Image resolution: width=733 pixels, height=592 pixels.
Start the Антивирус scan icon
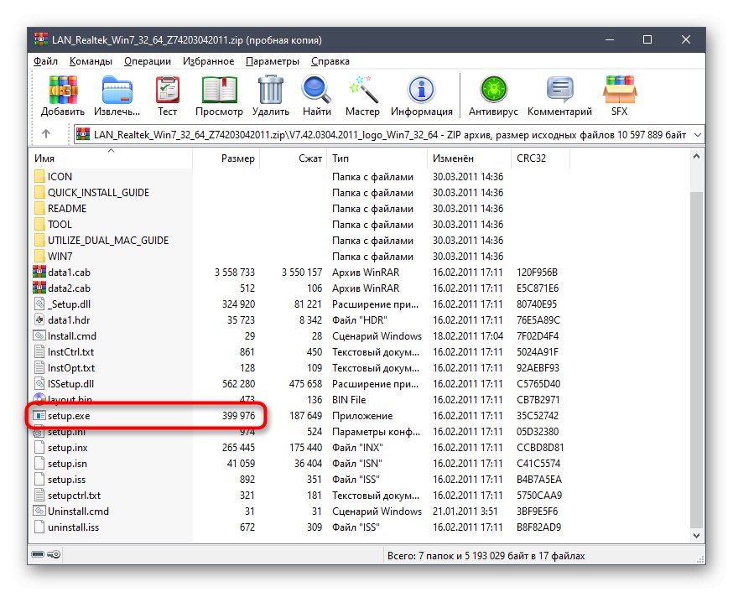[493, 90]
